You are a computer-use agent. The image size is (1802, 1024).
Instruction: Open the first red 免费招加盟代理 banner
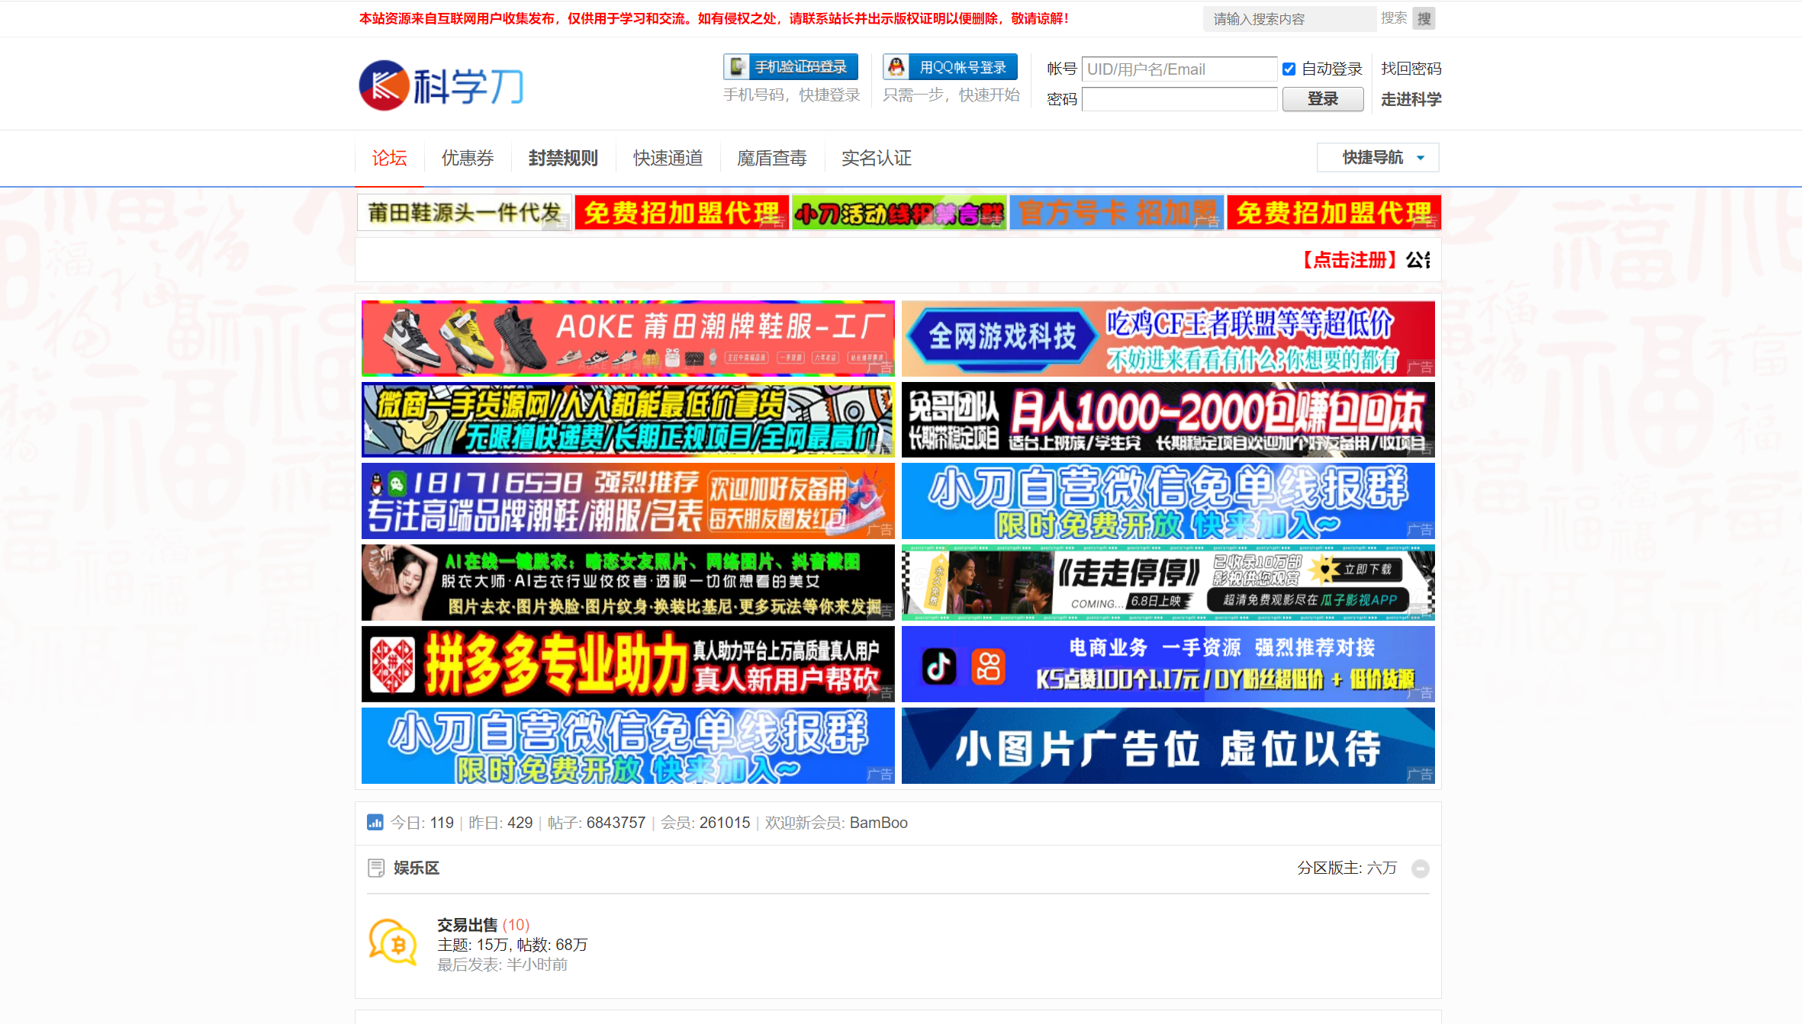tap(681, 212)
